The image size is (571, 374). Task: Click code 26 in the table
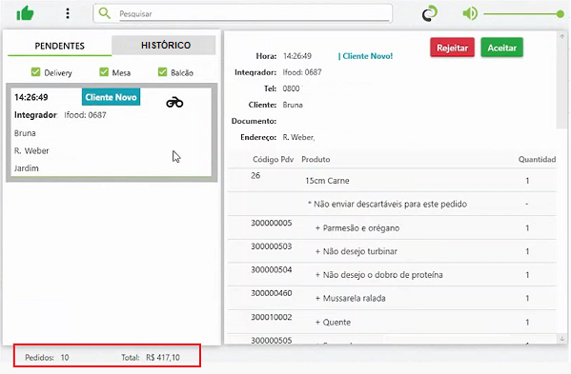click(x=255, y=175)
